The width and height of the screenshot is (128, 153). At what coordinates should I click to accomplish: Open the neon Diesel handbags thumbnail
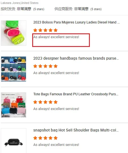pos(14,33)
